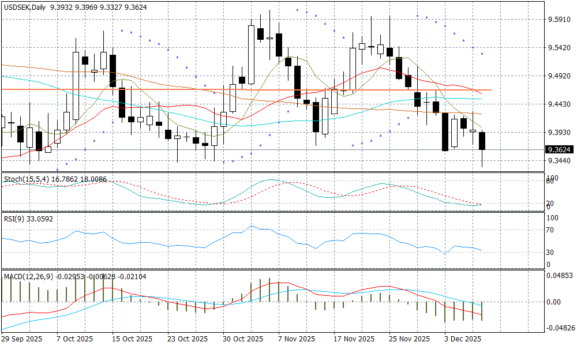Click the 7 Oct 2025 date label
Viewport: 577px width, 346px height.
[x=74, y=339]
